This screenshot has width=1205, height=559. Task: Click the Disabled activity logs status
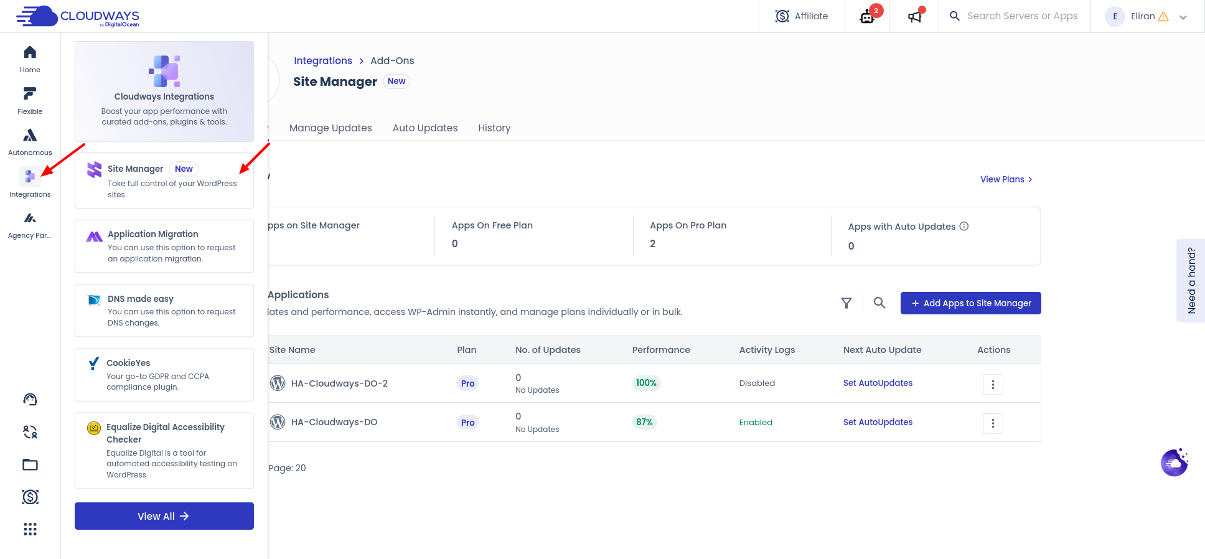click(757, 383)
